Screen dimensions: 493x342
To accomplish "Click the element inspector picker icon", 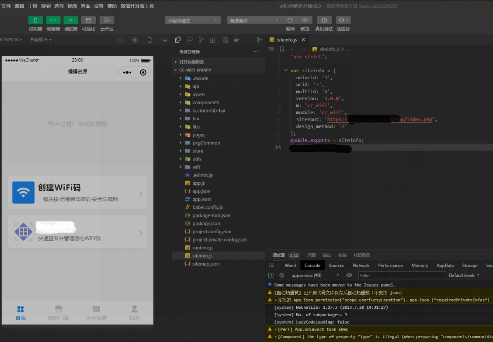I will pos(271,266).
